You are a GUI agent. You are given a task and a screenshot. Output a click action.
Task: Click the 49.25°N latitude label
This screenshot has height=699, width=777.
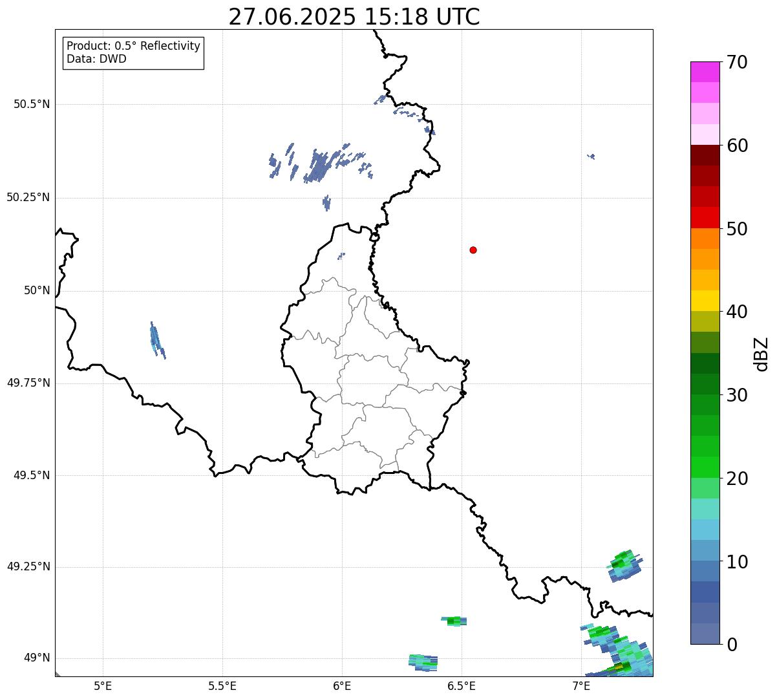(x=28, y=566)
